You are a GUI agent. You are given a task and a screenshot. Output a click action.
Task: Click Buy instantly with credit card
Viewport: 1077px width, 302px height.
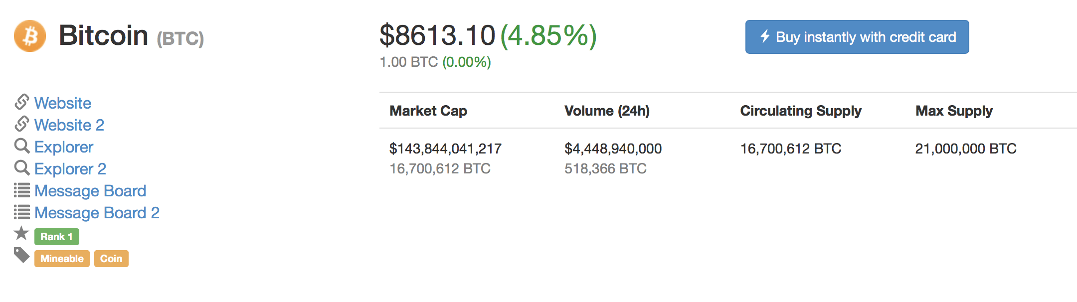pos(857,37)
